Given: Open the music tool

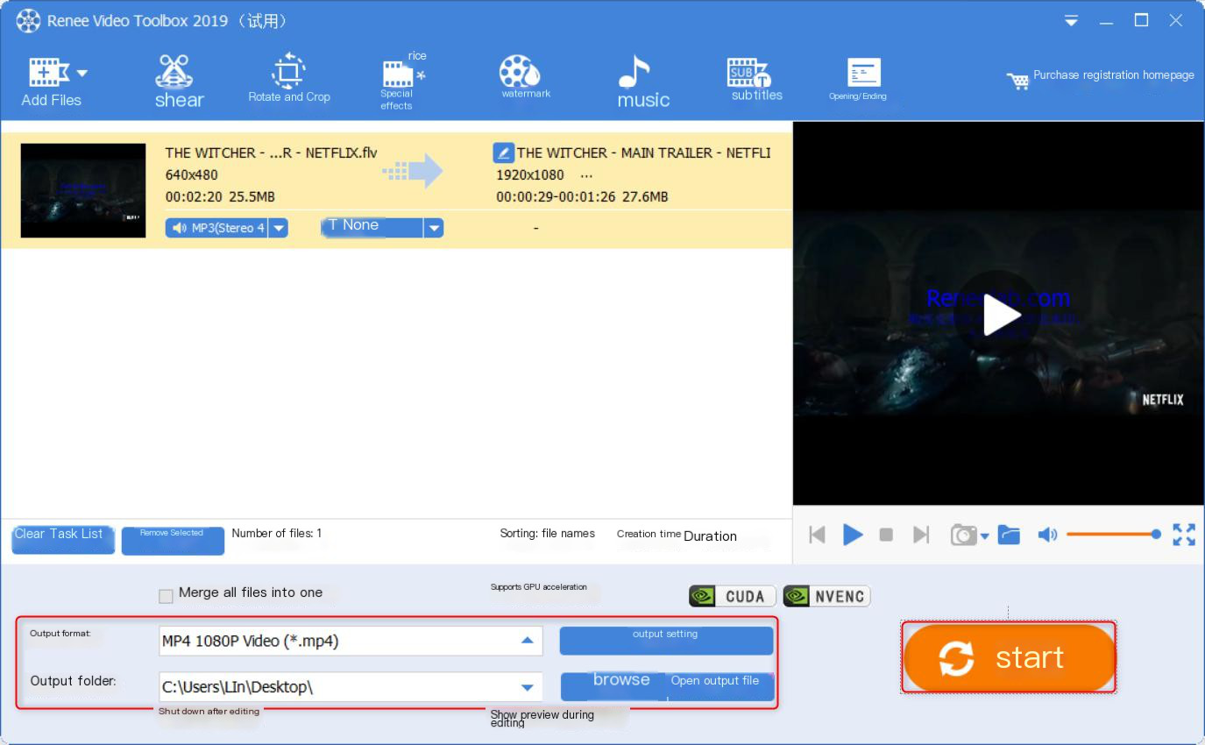Looking at the screenshot, I should click(x=642, y=82).
